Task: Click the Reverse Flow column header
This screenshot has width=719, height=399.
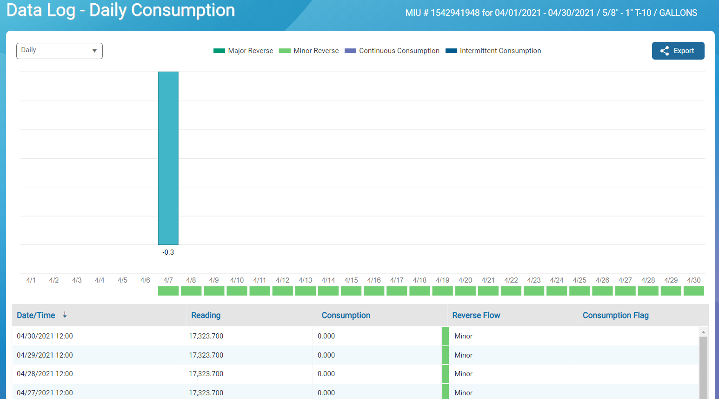Action: [x=476, y=315]
